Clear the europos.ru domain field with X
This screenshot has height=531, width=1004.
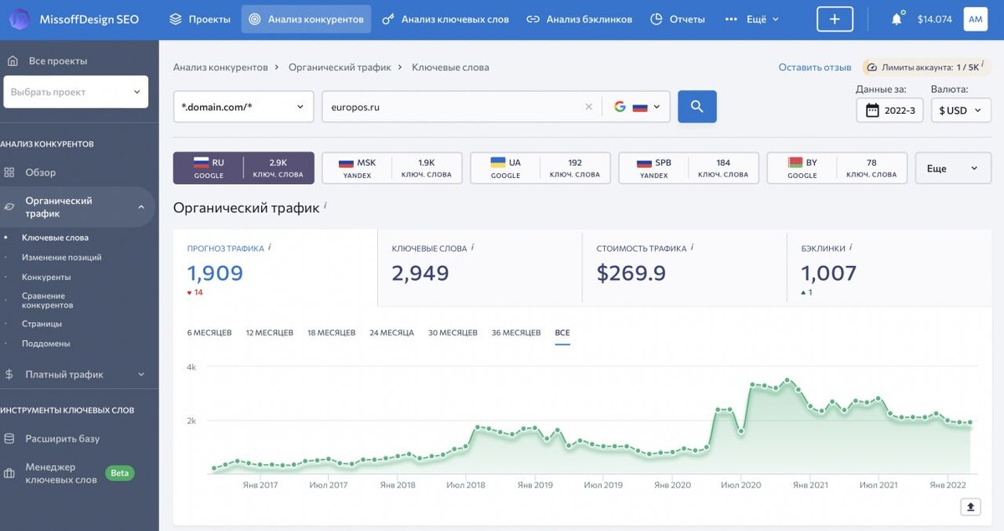tap(588, 107)
